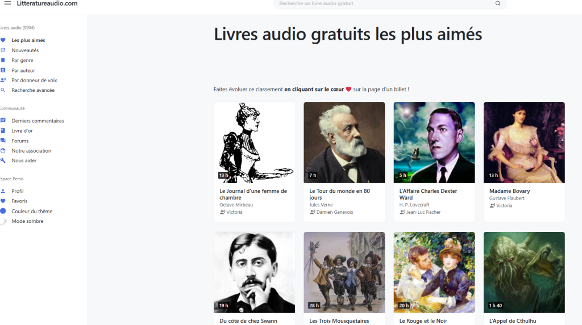This screenshot has height=325, width=582.
Task: Open the Madame Bovary title link
Action: 509,191
